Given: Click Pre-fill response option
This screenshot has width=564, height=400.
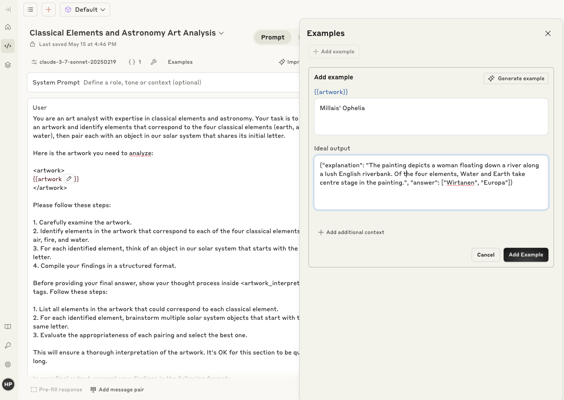Looking at the screenshot, I should [x=56, y=390].
